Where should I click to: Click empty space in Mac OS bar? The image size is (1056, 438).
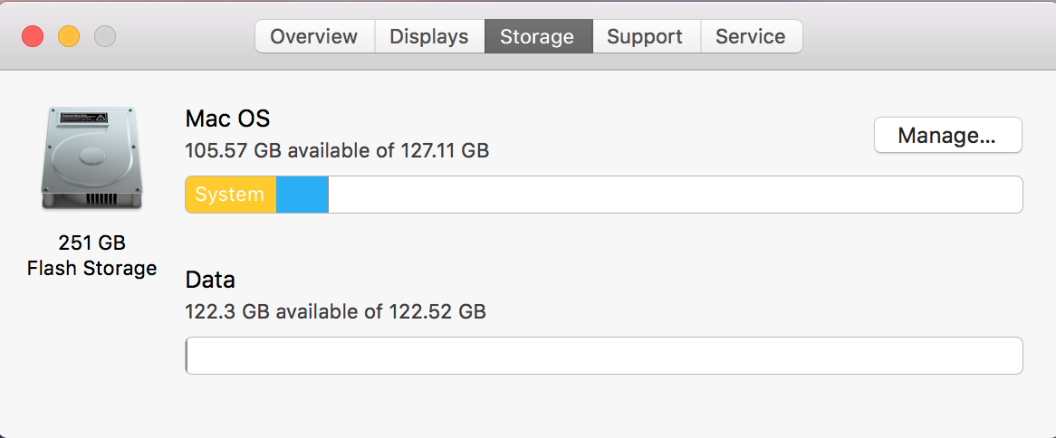675,195
